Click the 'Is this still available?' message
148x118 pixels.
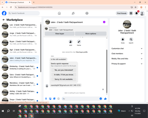point(59,59)
